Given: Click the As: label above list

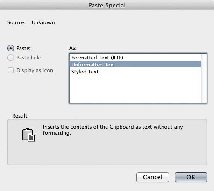Looking at the screenshot, I should point(73,48).
